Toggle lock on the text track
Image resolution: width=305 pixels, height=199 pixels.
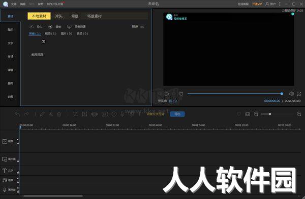[x=18, y=172]
